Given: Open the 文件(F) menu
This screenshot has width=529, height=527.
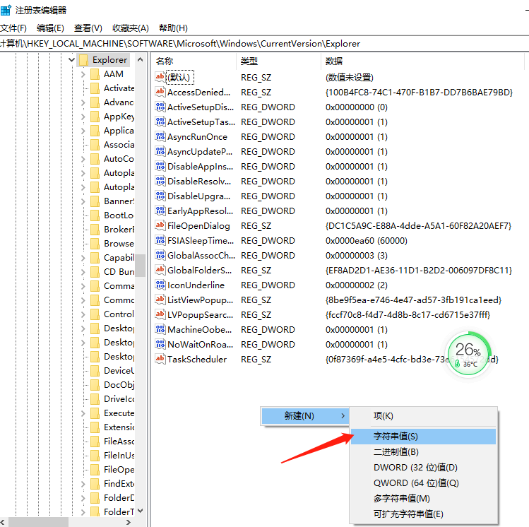Looking at the screenshot, I should 13,28.
